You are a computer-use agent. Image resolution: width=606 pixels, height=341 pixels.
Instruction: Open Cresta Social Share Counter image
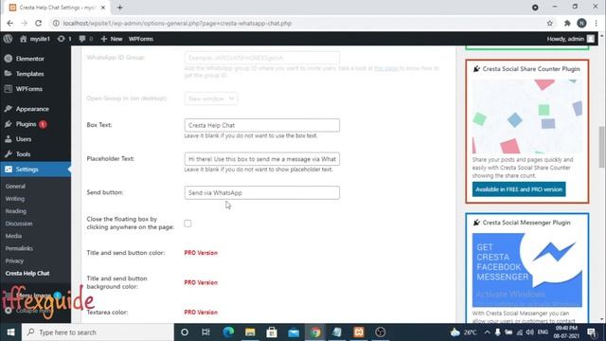(x=527, y=117)
